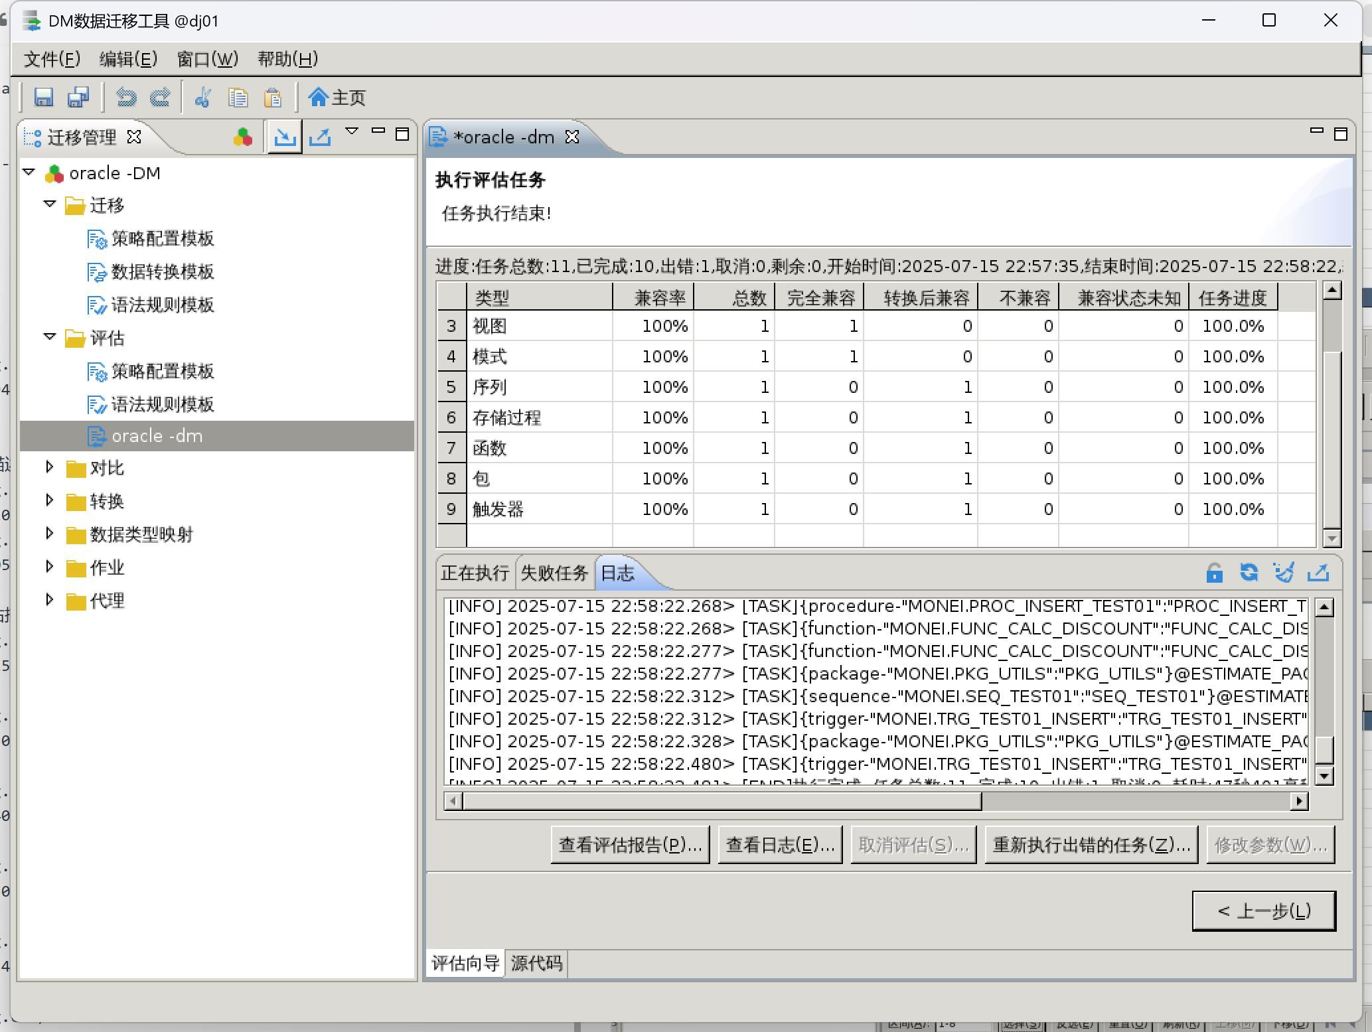Select 语法规则模板 under 迁移 folder

click(x=162, y=305)
